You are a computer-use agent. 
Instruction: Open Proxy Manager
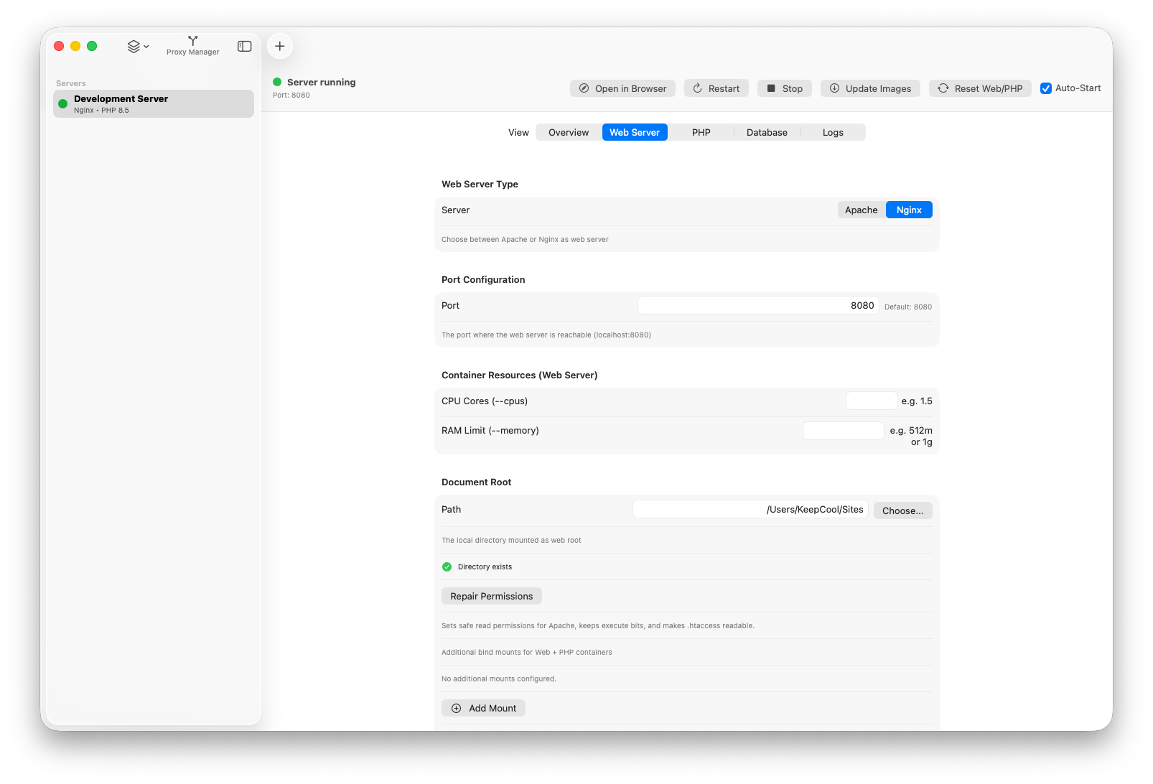point(192,45)
